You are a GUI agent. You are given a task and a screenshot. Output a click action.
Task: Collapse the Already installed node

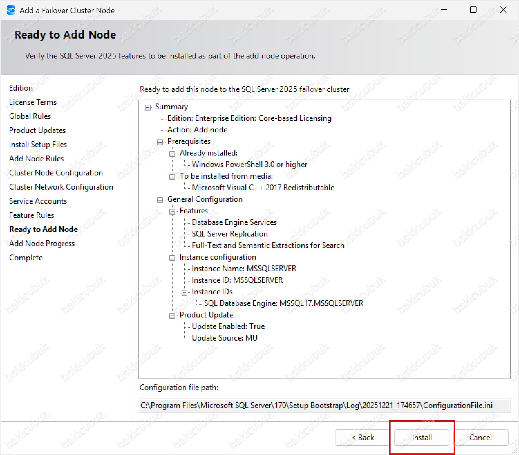[172, 154]
